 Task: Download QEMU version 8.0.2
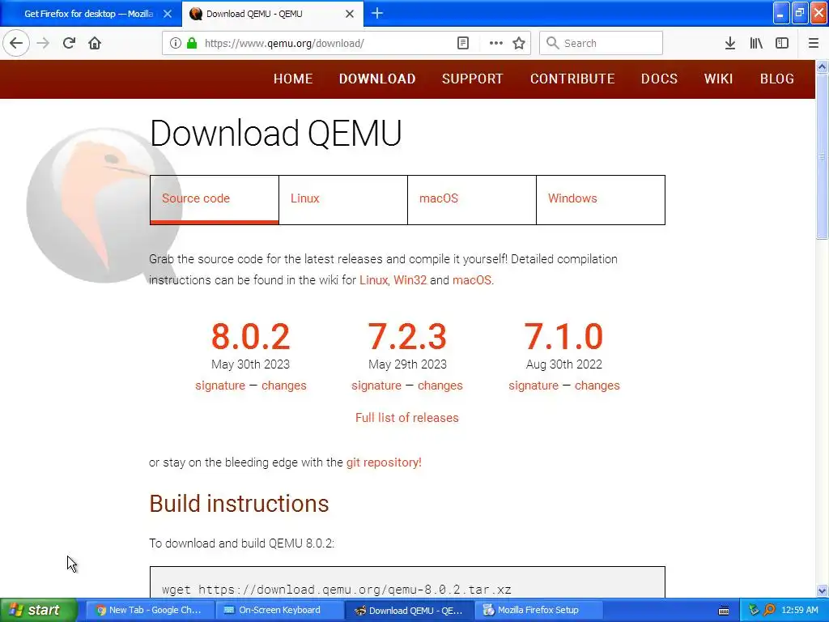point(251,336)
